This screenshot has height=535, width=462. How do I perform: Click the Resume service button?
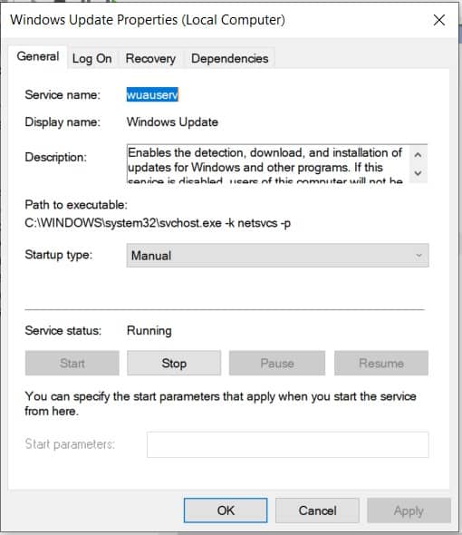click(x=381, y=363)
